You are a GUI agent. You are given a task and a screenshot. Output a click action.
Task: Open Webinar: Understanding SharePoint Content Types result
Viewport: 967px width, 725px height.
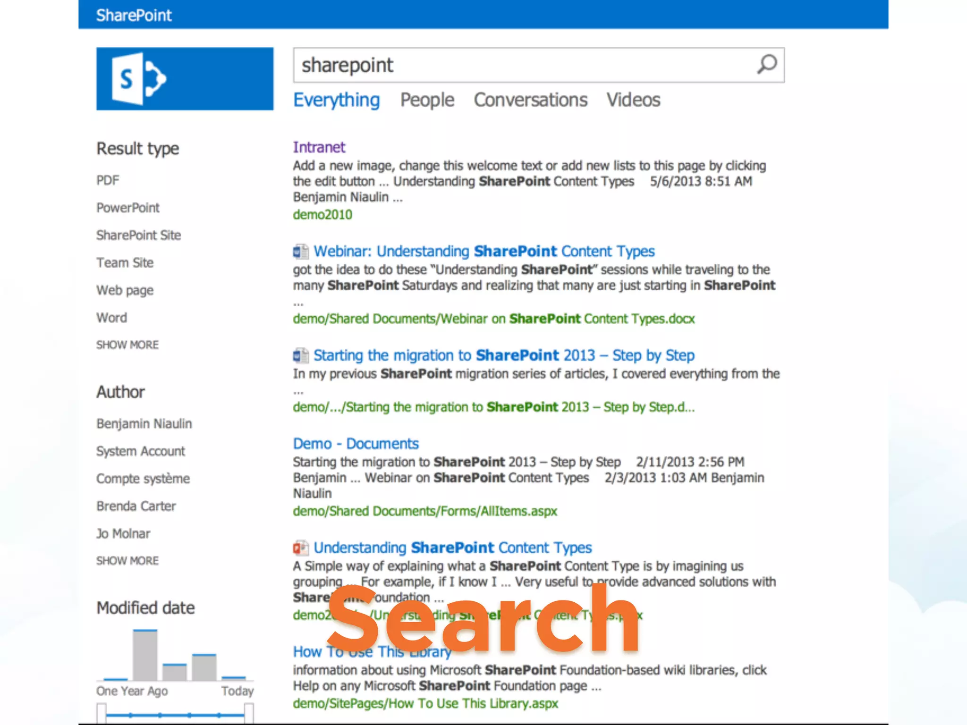(x=484, y=252)
